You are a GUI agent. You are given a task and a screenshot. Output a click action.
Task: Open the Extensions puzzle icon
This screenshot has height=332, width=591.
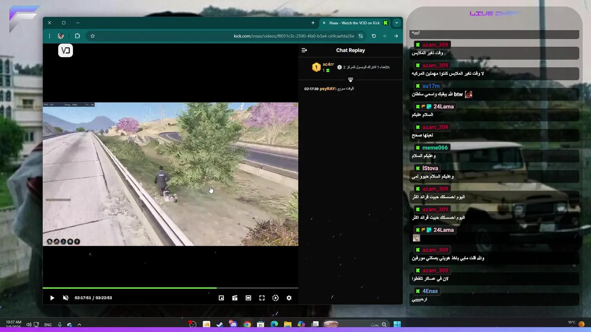point(77,36)
